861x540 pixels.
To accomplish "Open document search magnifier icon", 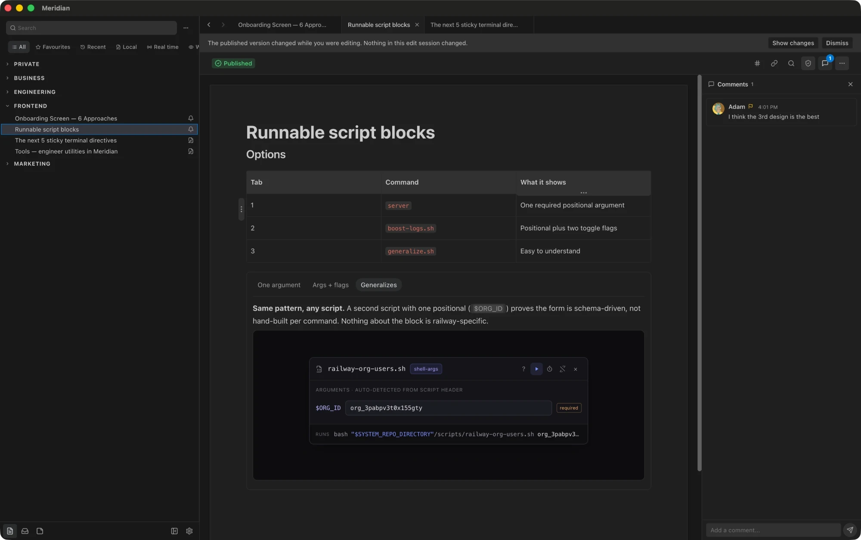I will coord(791,63).
